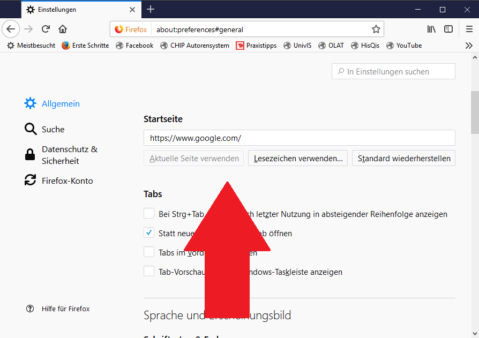Select Datenschutz & Sicherheit category
The width and height of the screenshot is (479, 338).
pos(69,155)
